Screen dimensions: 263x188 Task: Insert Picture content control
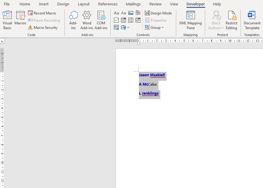point(131,13)
